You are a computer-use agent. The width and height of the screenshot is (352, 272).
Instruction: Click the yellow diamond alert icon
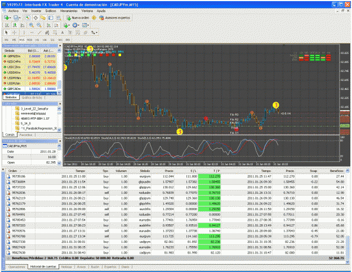94,17
